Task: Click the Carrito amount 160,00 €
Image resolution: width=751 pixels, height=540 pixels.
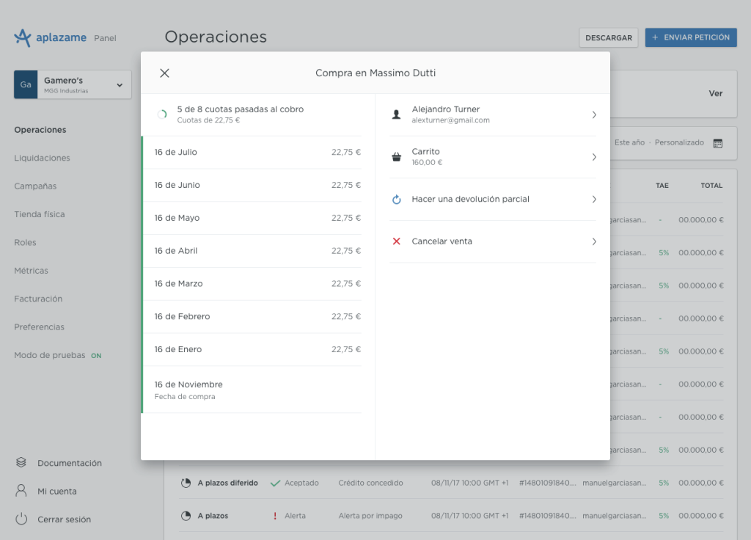Action: [428, 162]
